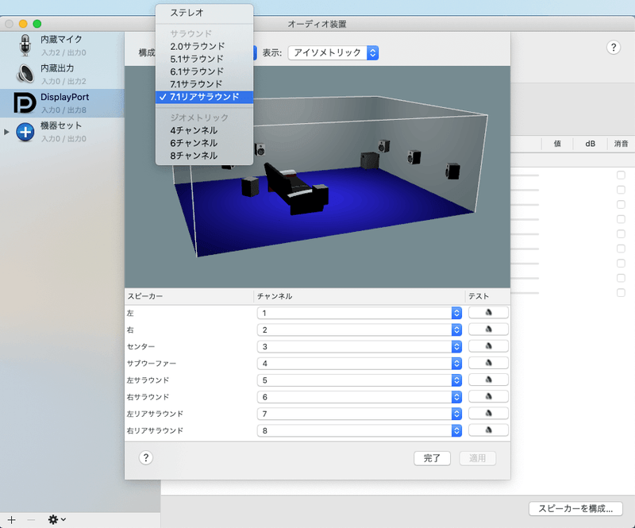The height and width of the screenshot is (528, 635).
Task: Test the 右サラウンド speaker
Action: coord(488,397)
